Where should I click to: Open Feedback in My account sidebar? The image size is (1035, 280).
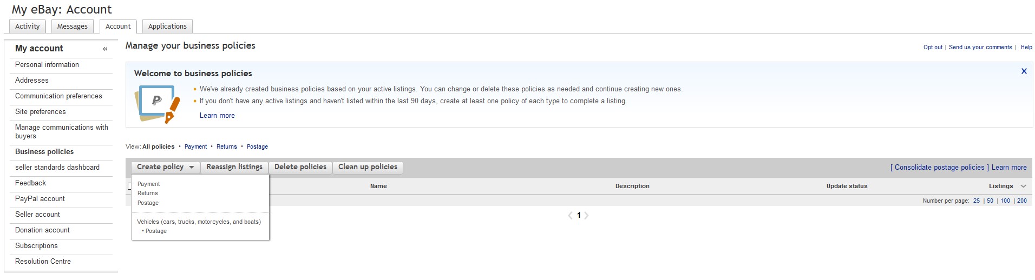coord(31,183)
